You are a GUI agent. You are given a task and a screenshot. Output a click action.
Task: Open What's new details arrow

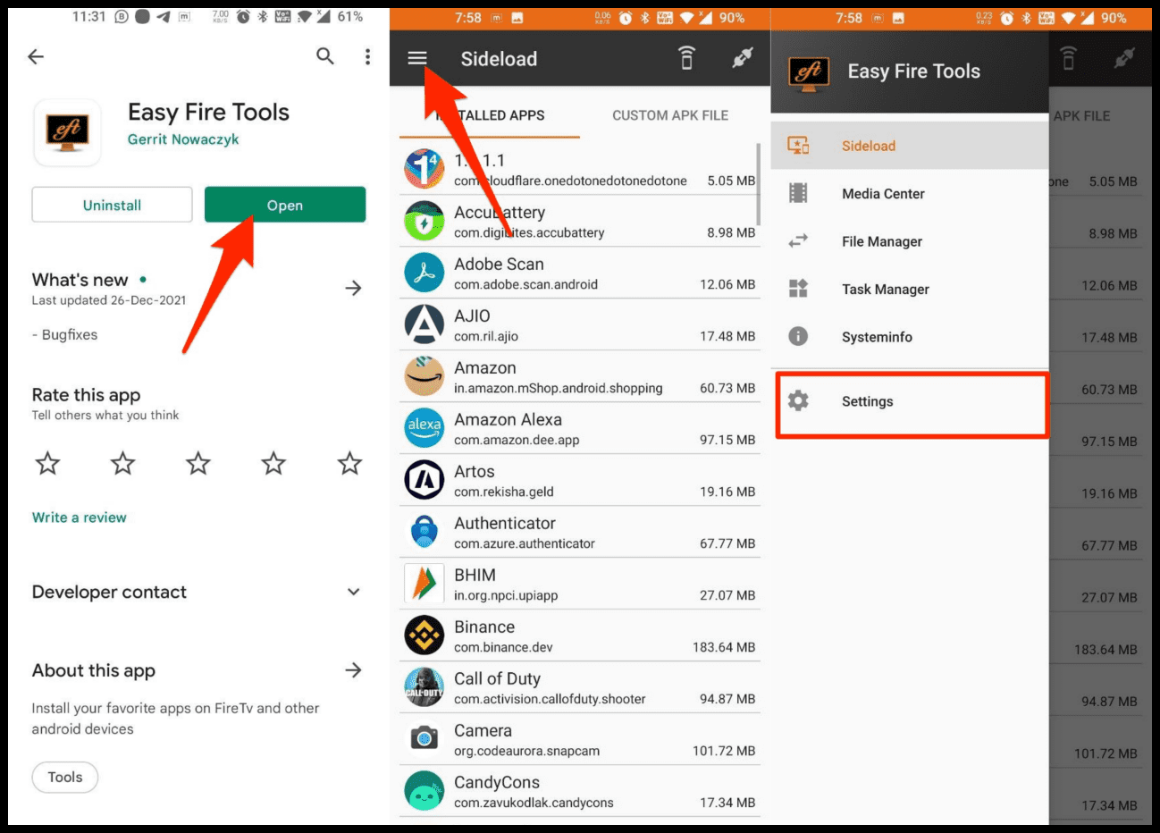coord(354,288)
